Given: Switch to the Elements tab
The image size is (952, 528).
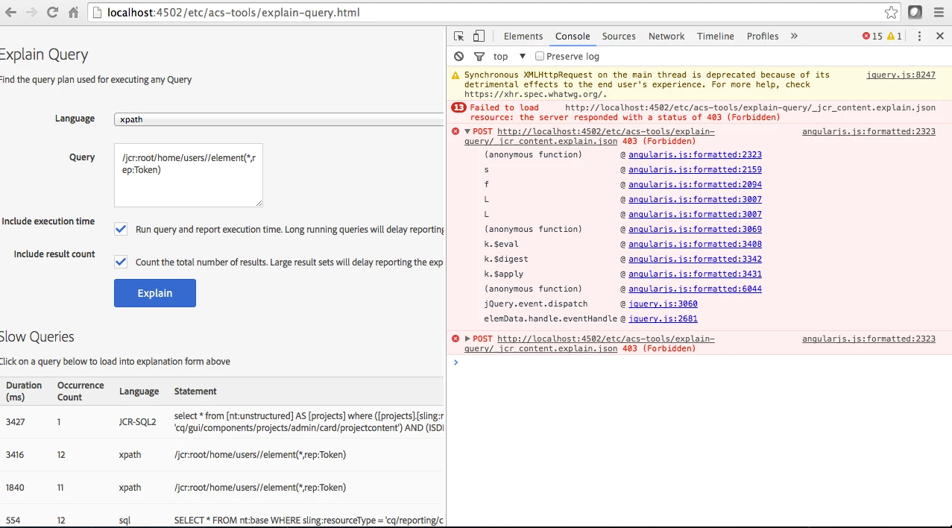Looking at the screenshot, I should pyautogui.click(x=523, y=36).
